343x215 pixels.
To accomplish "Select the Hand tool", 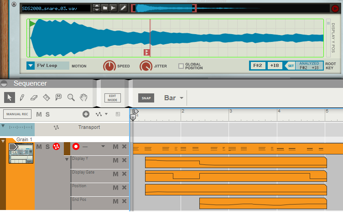I will click(83, 97).
